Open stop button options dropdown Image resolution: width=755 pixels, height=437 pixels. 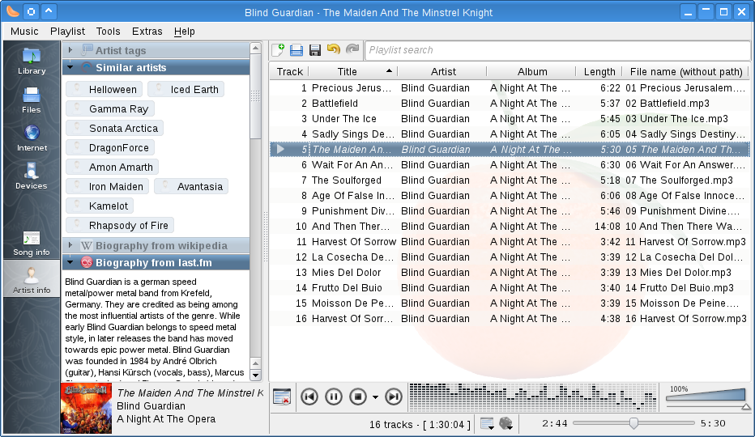[376, 397]
